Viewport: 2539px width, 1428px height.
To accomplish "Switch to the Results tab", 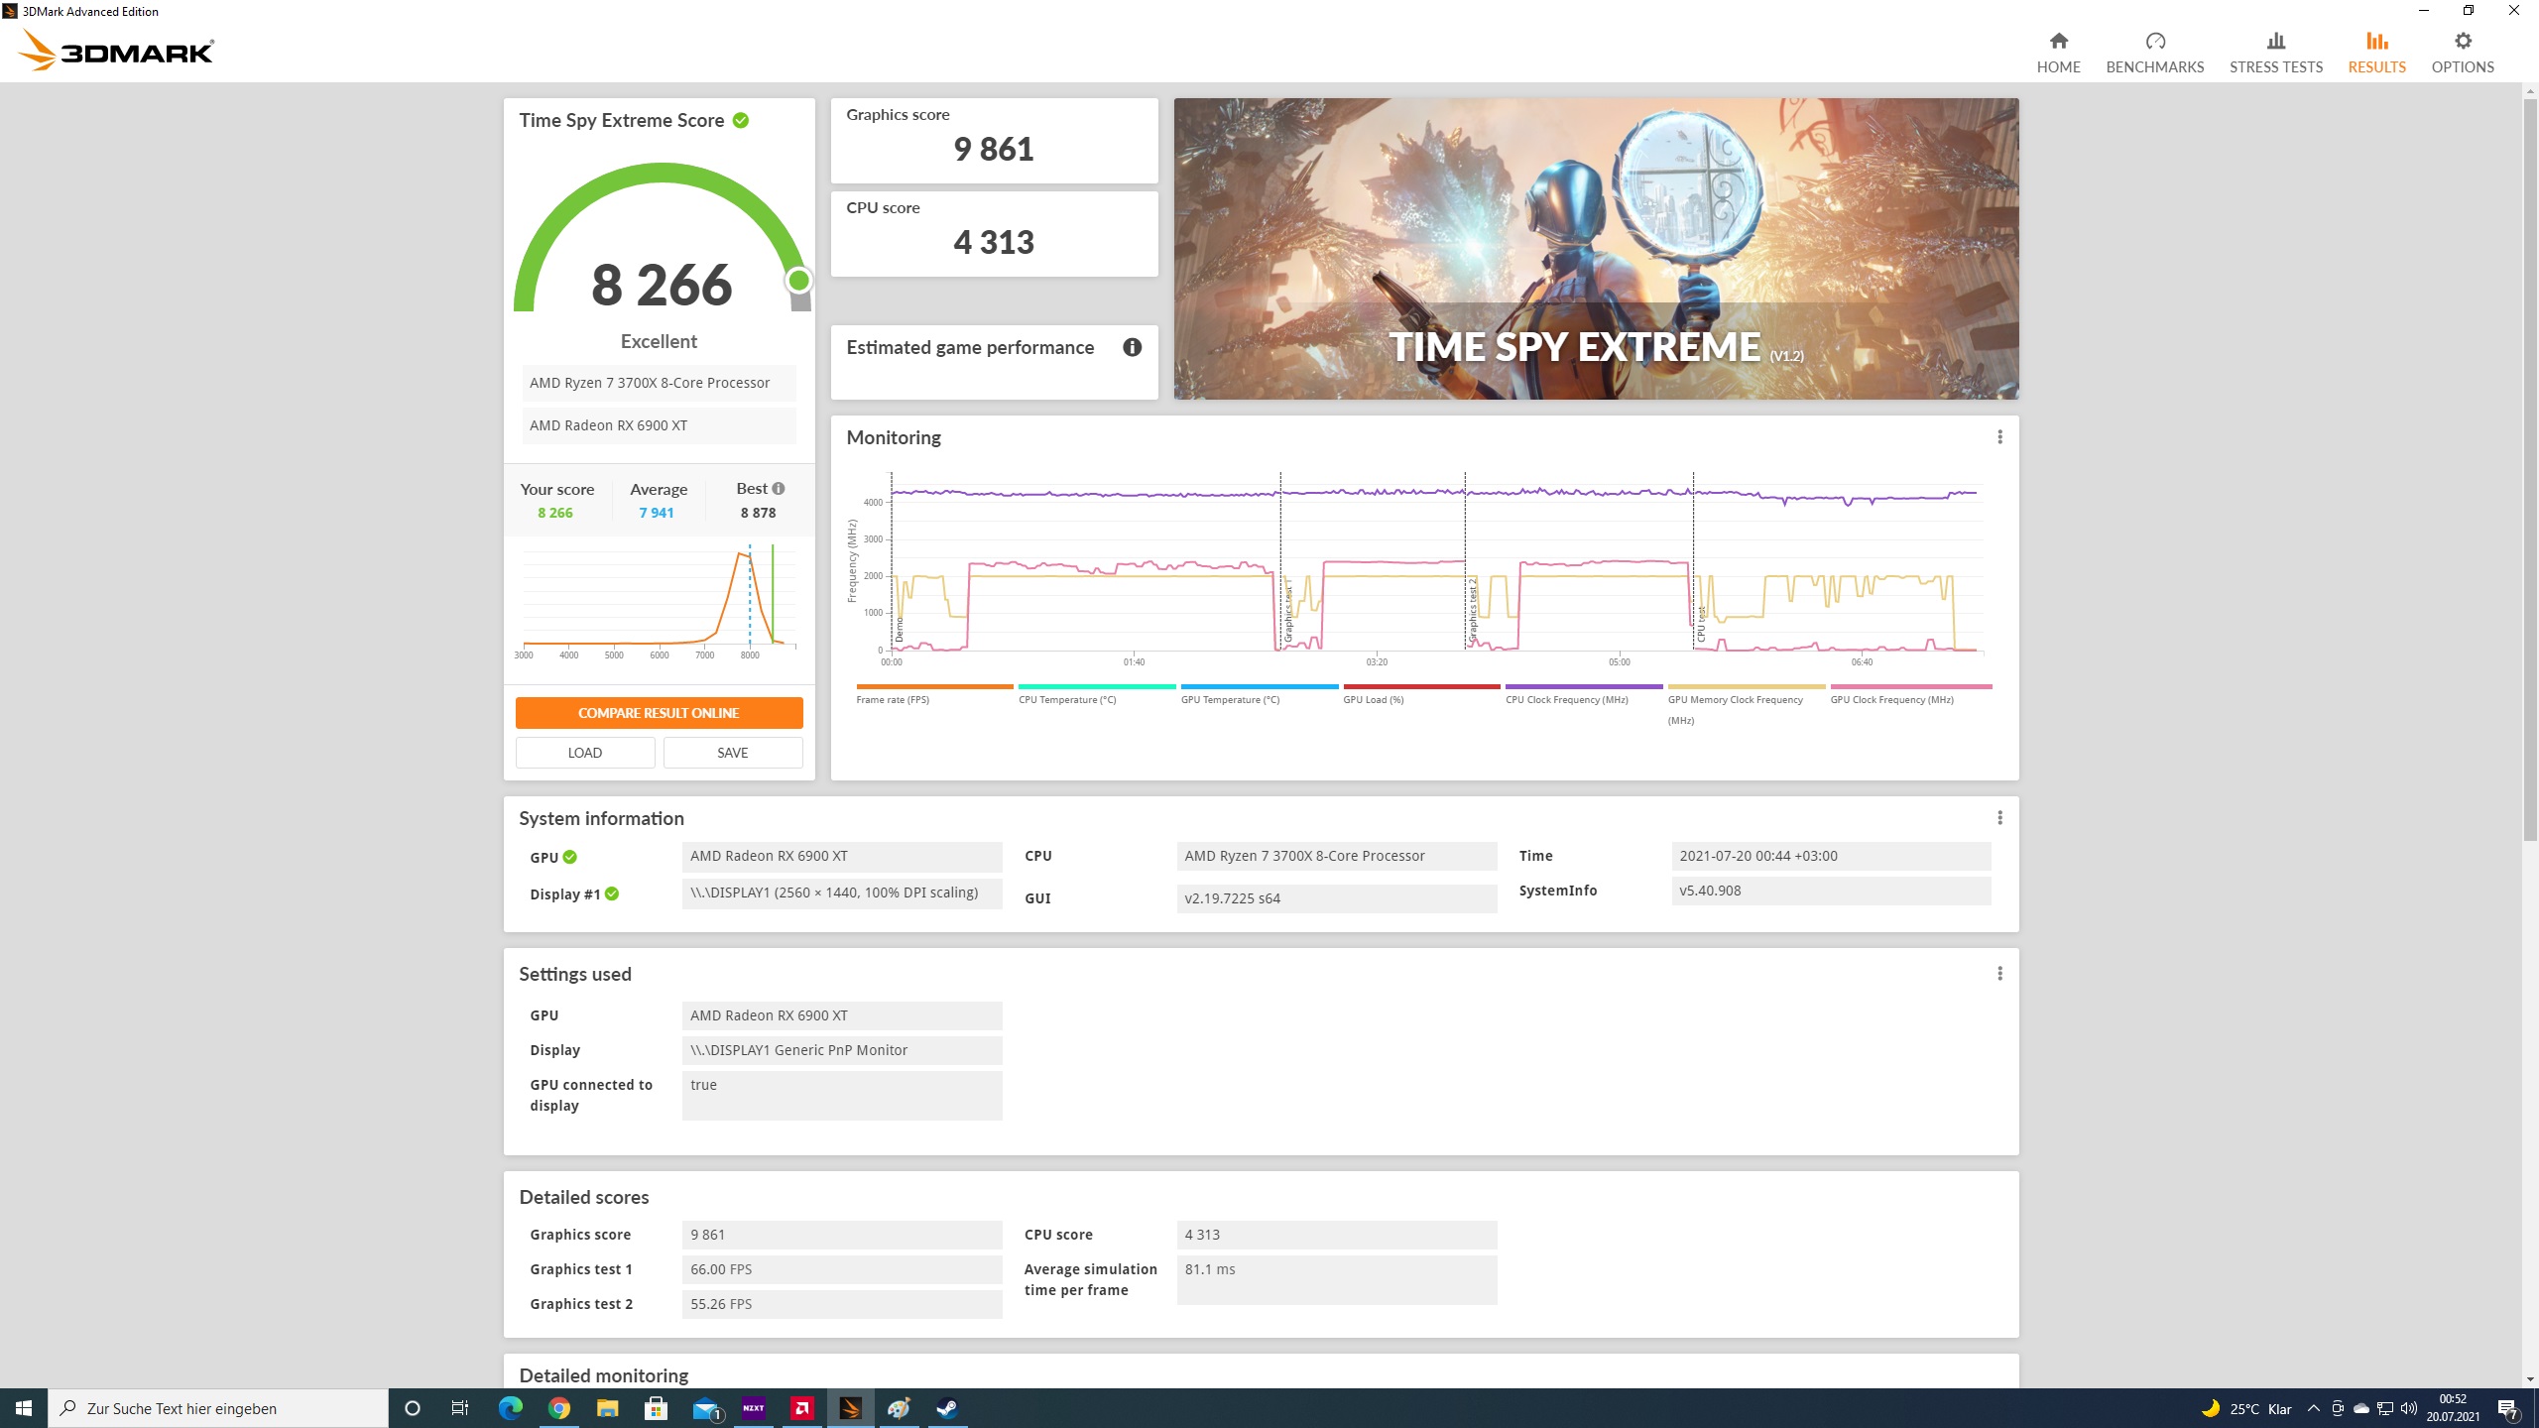I will pos(2376,53).
